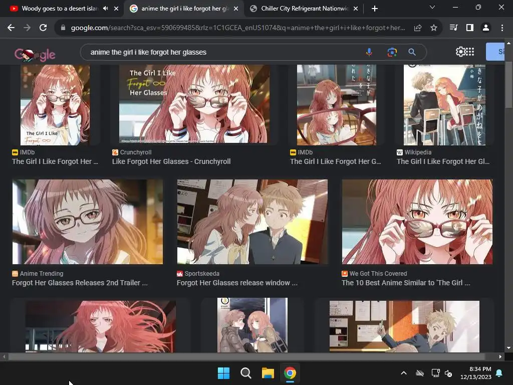Close the Chiller City Refrigerant tab
The image size is (513, 385).
coord(356,9)
